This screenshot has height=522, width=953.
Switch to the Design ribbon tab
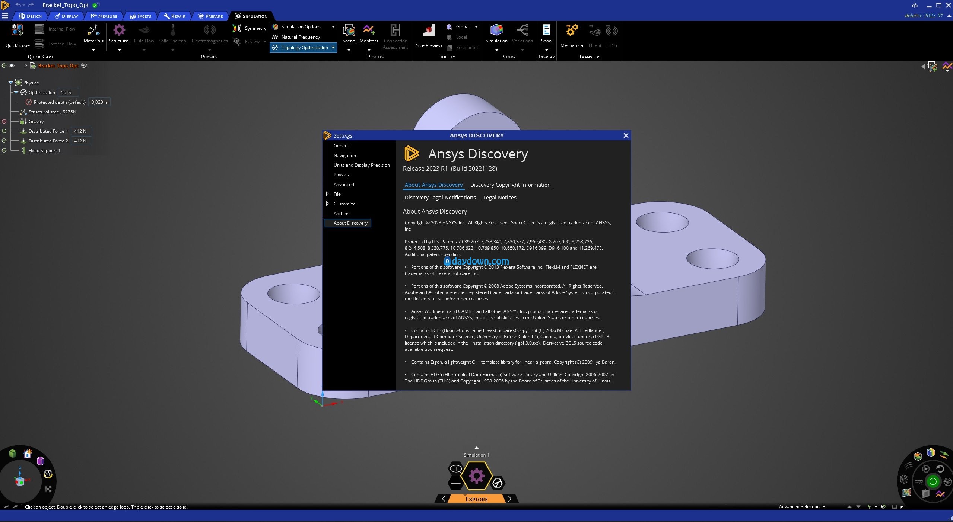pos(31,16)
